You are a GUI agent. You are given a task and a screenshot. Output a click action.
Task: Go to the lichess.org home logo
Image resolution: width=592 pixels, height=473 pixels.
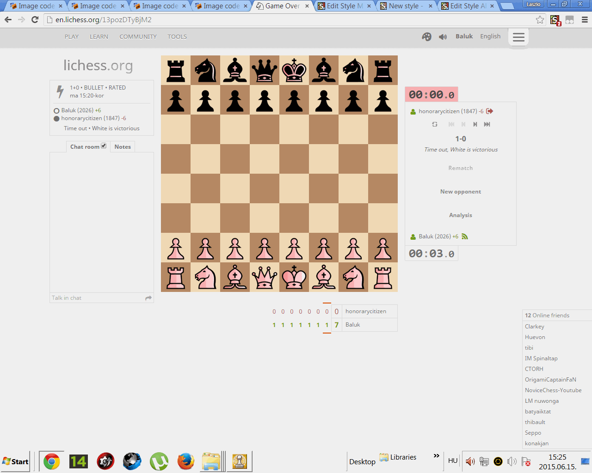(98, 66)
